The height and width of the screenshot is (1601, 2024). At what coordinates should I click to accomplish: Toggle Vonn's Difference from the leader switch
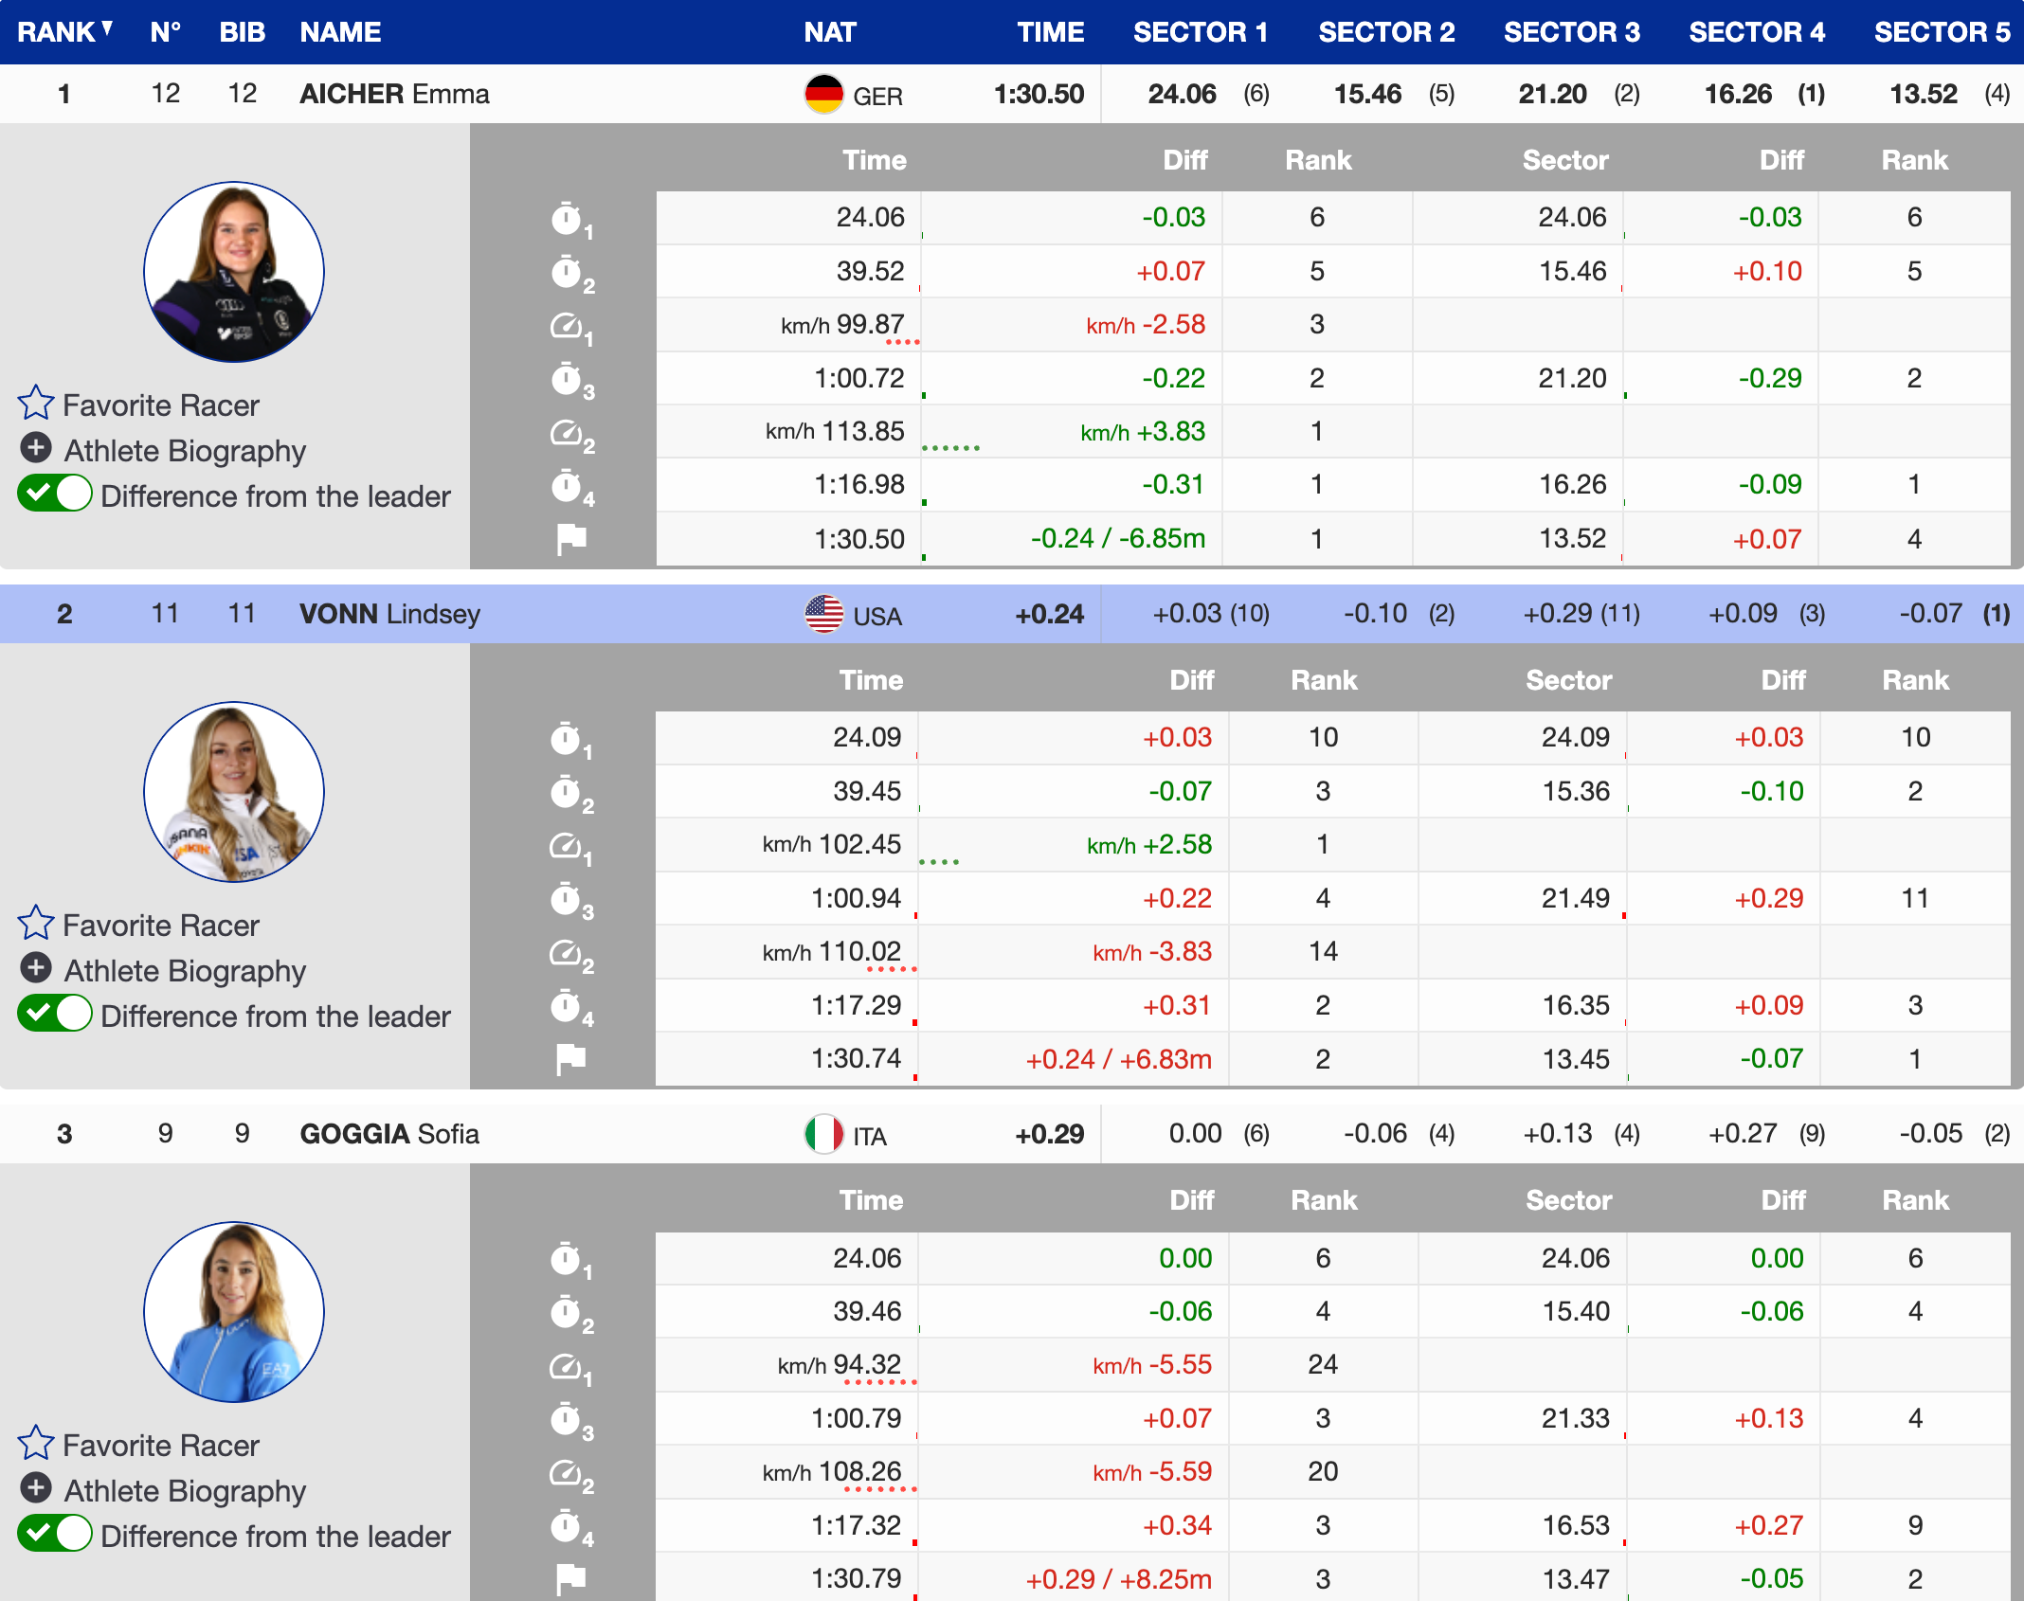(x=55, y=1014)
